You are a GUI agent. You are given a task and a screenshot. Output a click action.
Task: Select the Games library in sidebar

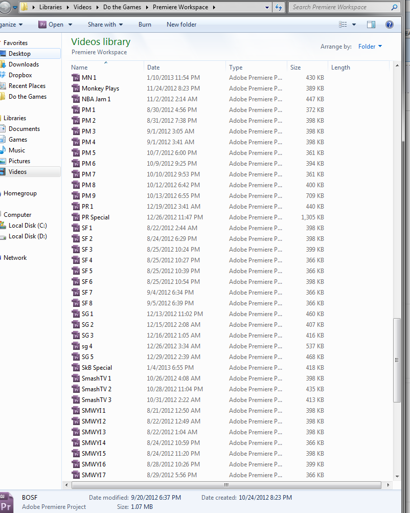(x=18, y=140)
